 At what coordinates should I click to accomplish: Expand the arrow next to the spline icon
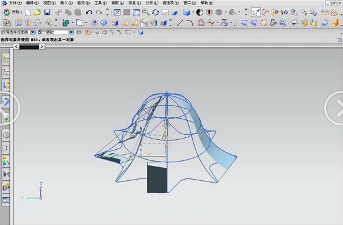(218, 22)
